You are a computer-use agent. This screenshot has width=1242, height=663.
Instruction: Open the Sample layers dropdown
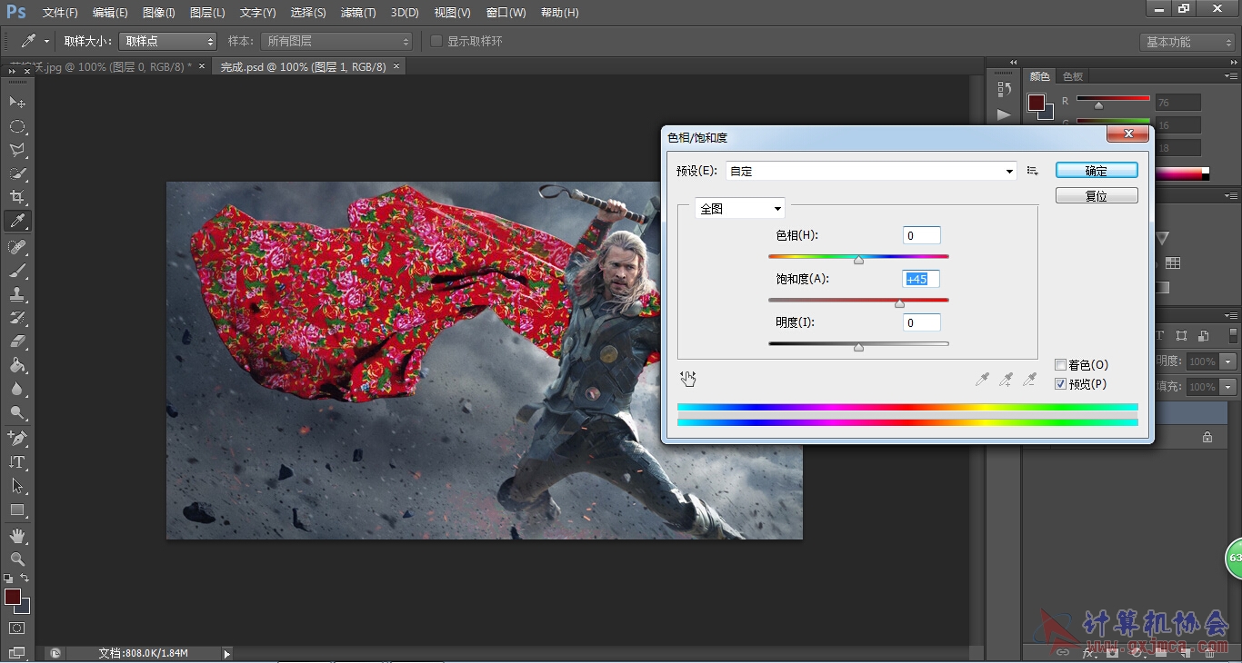pos(336,41)
